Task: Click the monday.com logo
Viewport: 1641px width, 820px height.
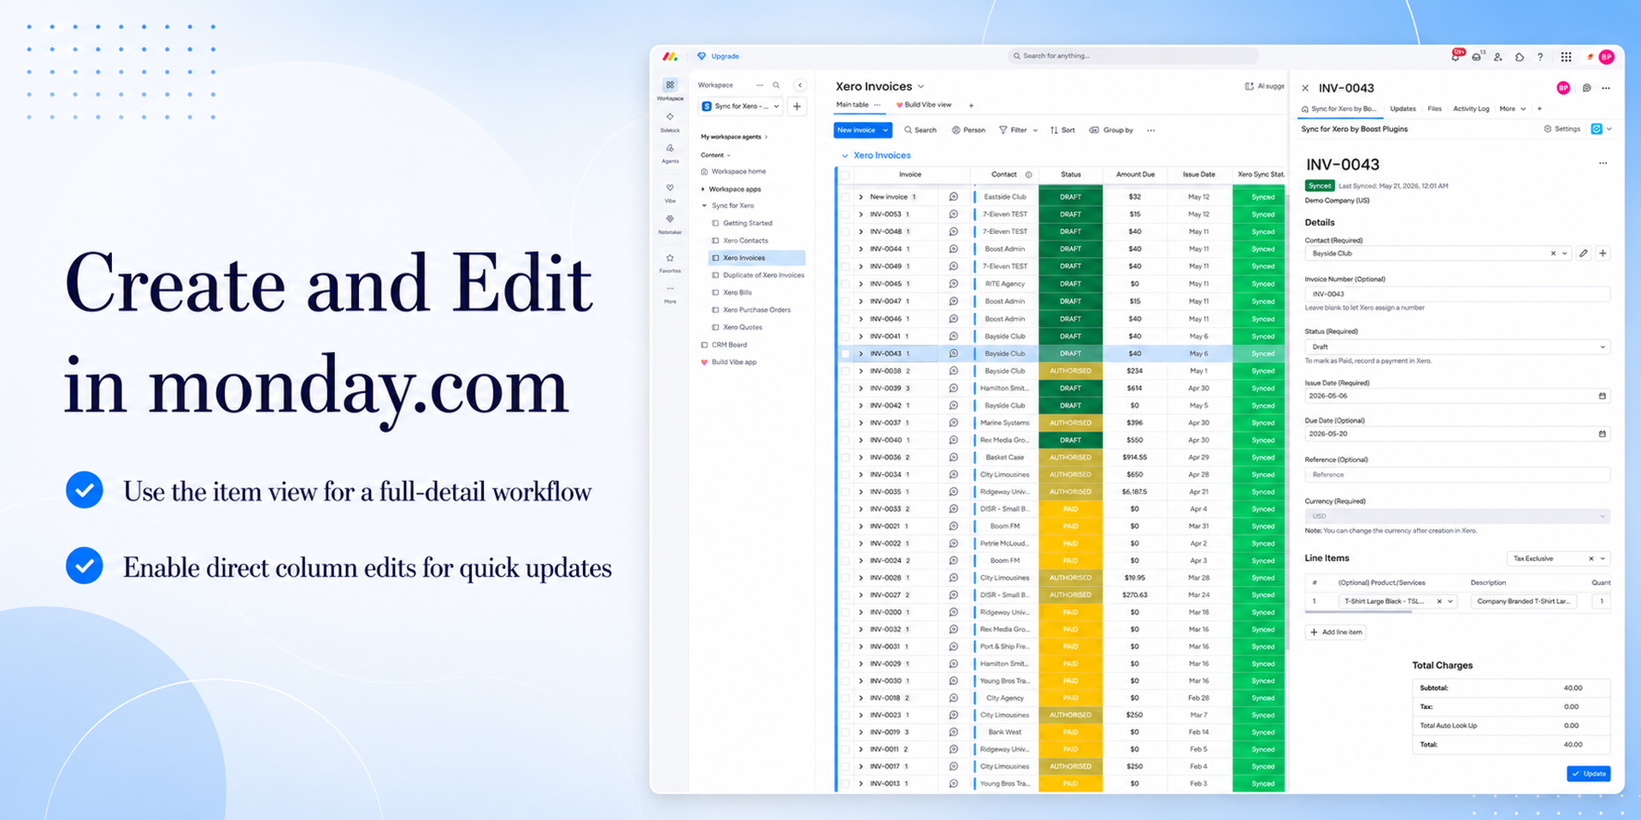Action: pyautogui.click(x=670, y=56)
